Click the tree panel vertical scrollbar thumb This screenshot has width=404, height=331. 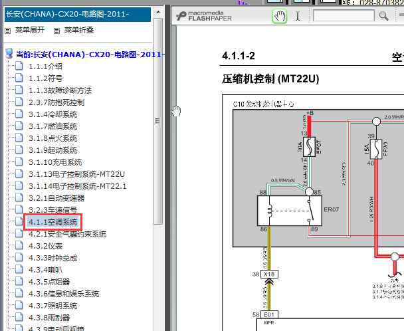pos(158,121)
